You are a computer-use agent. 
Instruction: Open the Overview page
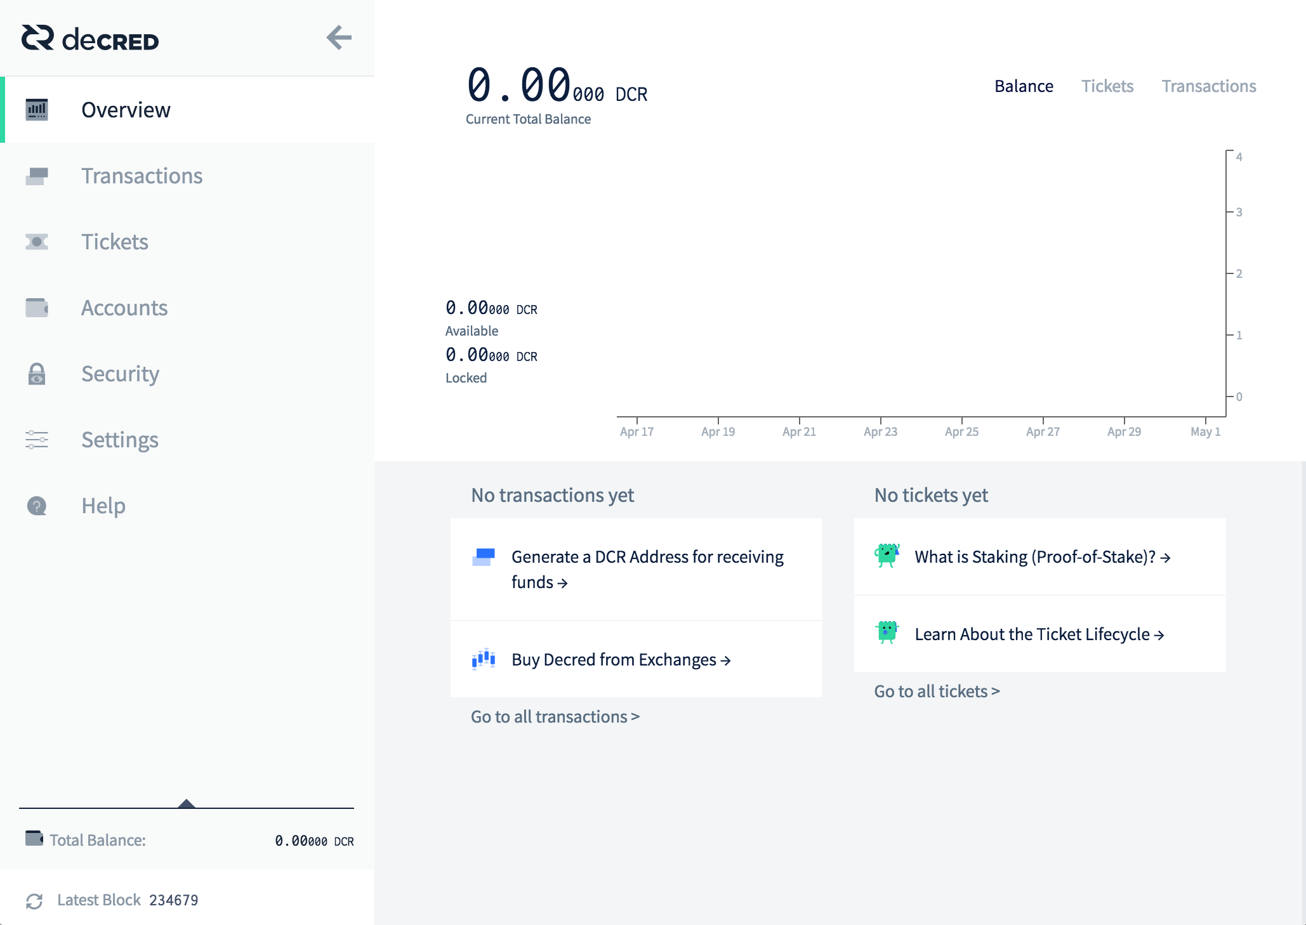[x=187, y=110]
